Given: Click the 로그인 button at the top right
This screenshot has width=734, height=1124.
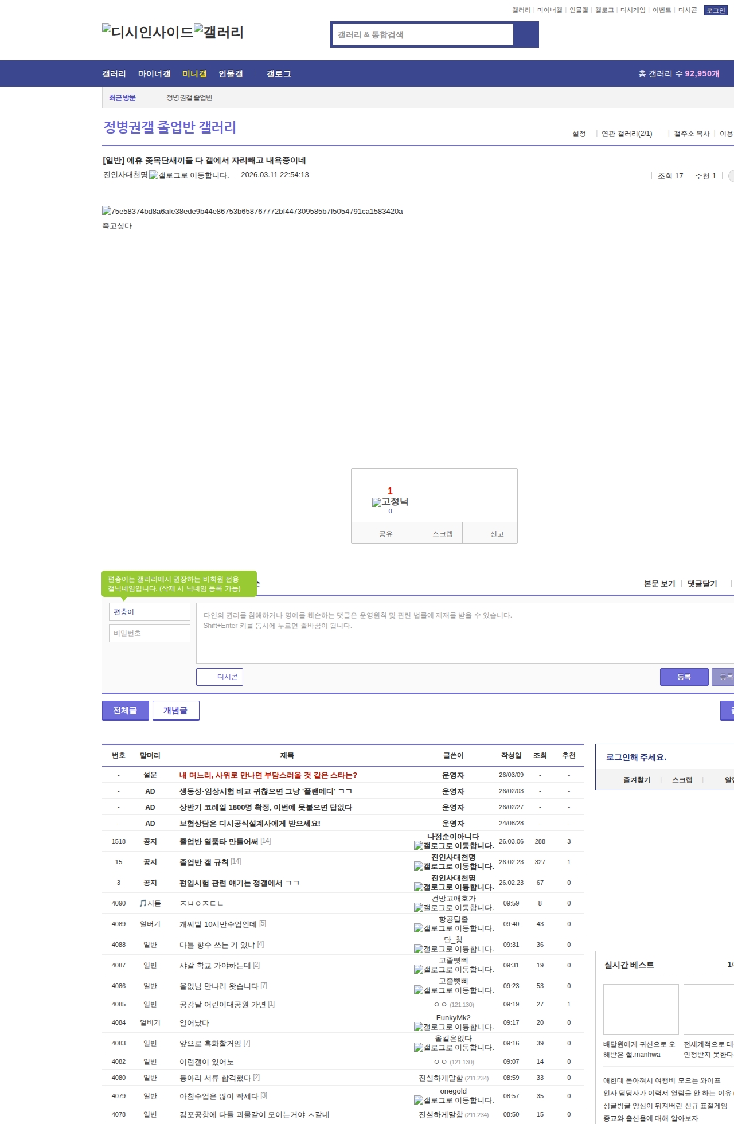Looking at the screenshot, I should tap(716, 10).
